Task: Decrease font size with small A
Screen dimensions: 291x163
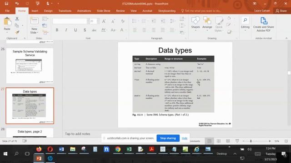Action: point(113,21)
